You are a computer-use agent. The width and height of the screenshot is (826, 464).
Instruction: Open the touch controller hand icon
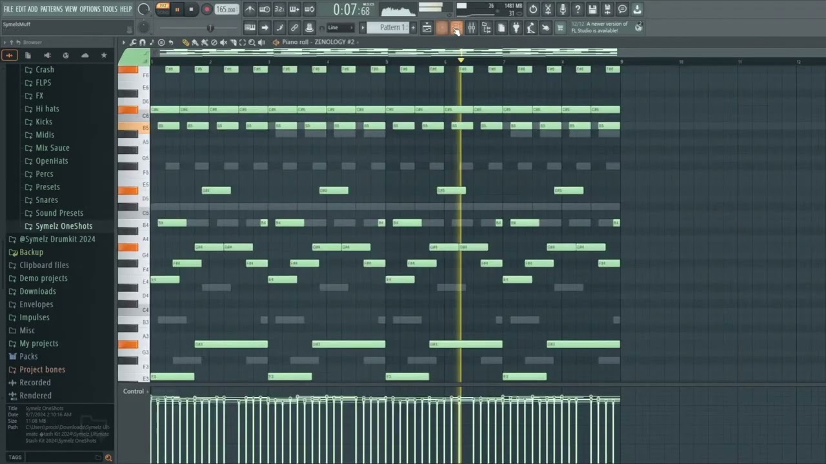click(545, 28)
